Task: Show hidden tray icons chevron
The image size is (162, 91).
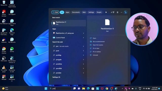Action: tap(122, 88)
